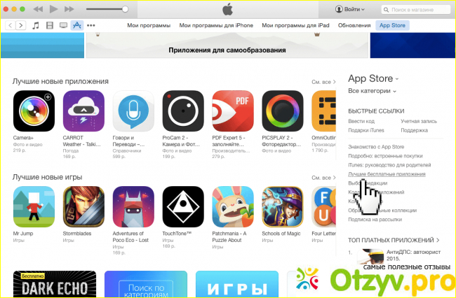Expand the Войти account dropdown

pos(350,9)
